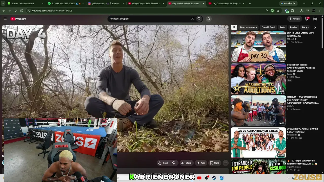Open YouTube notifications bell
324x182 pixels.
pos(307,19)
